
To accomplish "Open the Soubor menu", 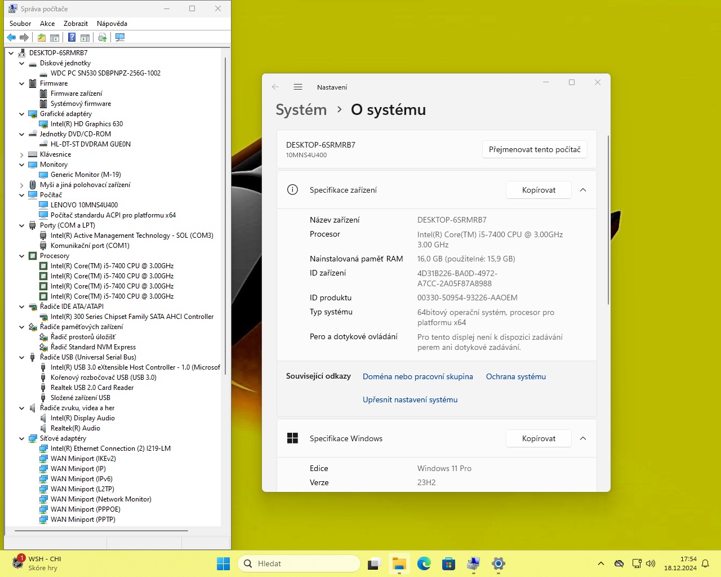I will tap(20, 24).
